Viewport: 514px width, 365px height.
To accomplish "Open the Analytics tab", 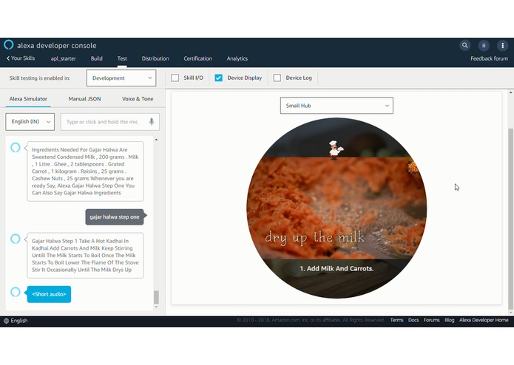I will [x=237, y=58].
